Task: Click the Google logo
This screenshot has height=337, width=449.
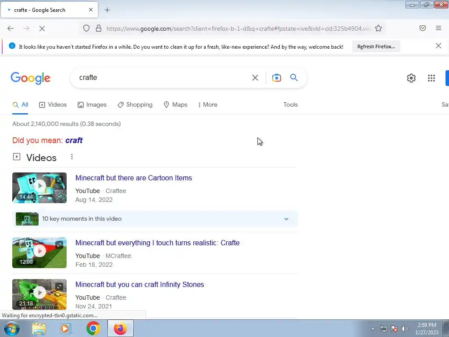Action: (x=31, y=78)
